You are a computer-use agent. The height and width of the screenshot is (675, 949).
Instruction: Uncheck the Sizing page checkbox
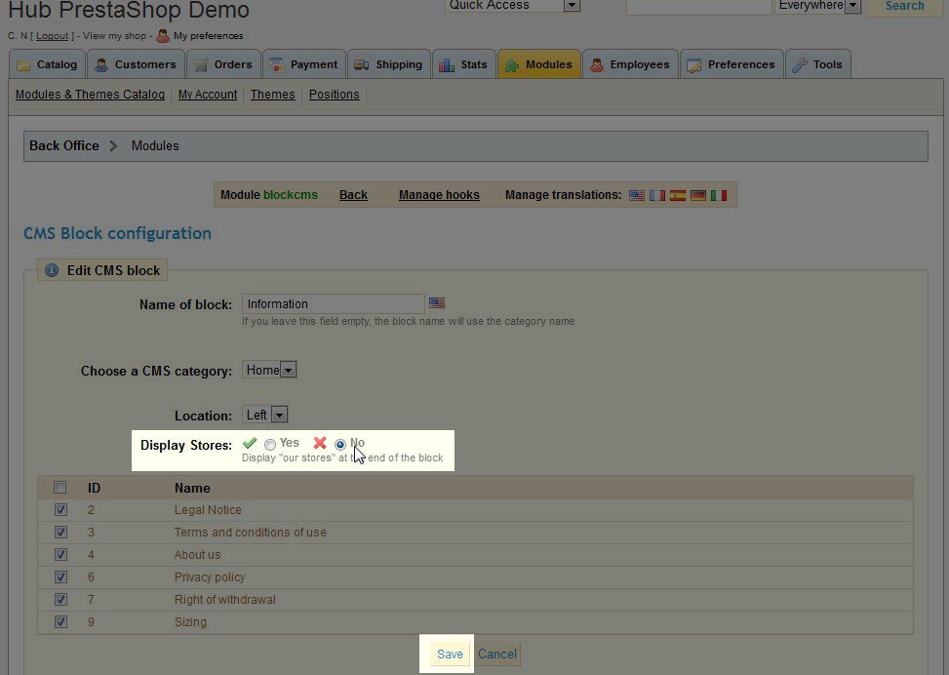point(60,622)
